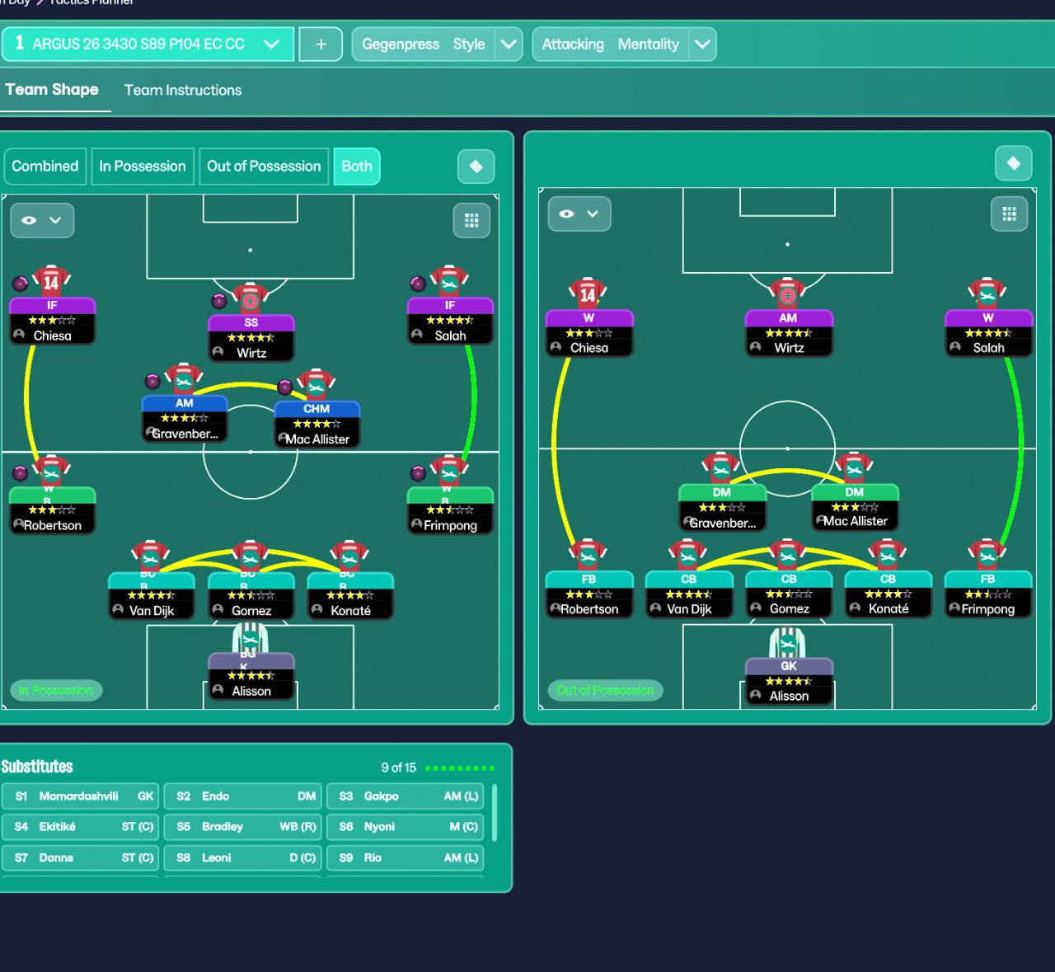Toggle the In Possession view button
Image resolution: width=1055 pixels, height=972 pixels.
(x=143, y=167)
